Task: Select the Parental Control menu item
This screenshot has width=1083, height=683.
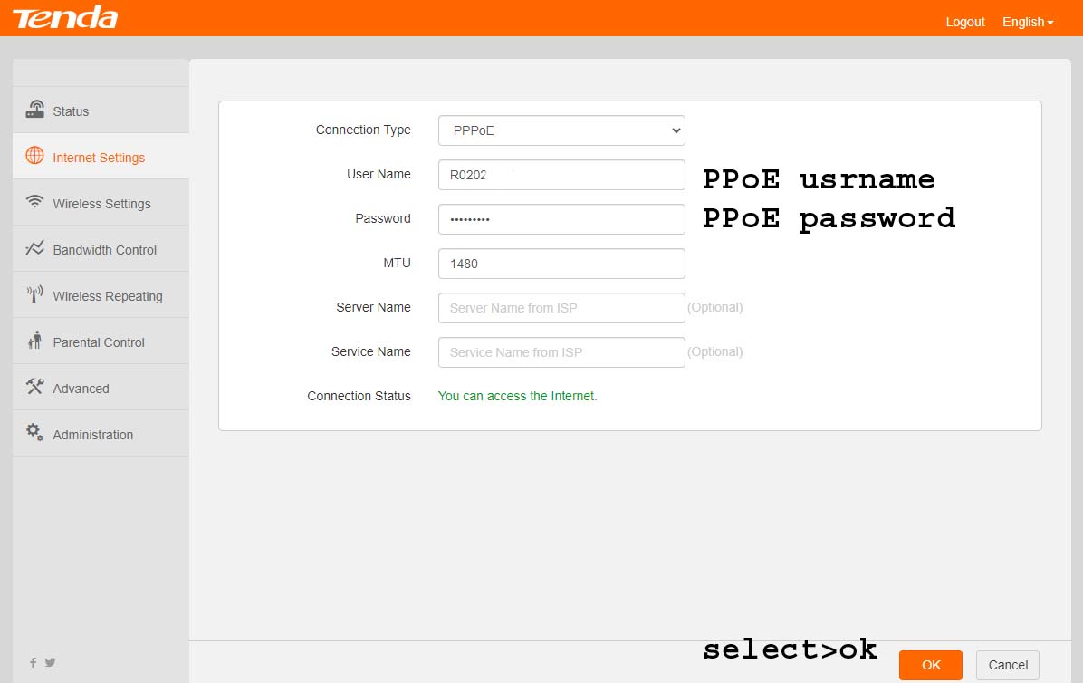Action: [x=99, y=342]
